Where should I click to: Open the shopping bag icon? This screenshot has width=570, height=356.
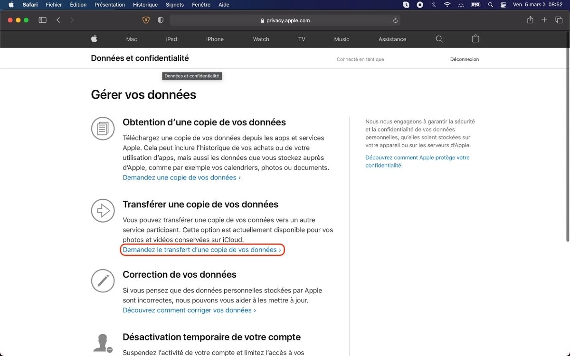(475, 39)
